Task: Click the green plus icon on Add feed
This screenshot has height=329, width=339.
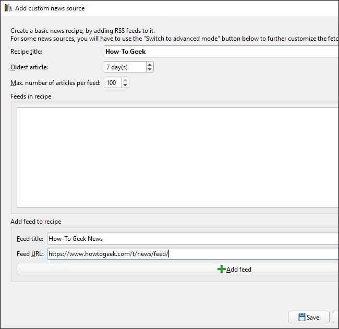Action: point(221,270)
